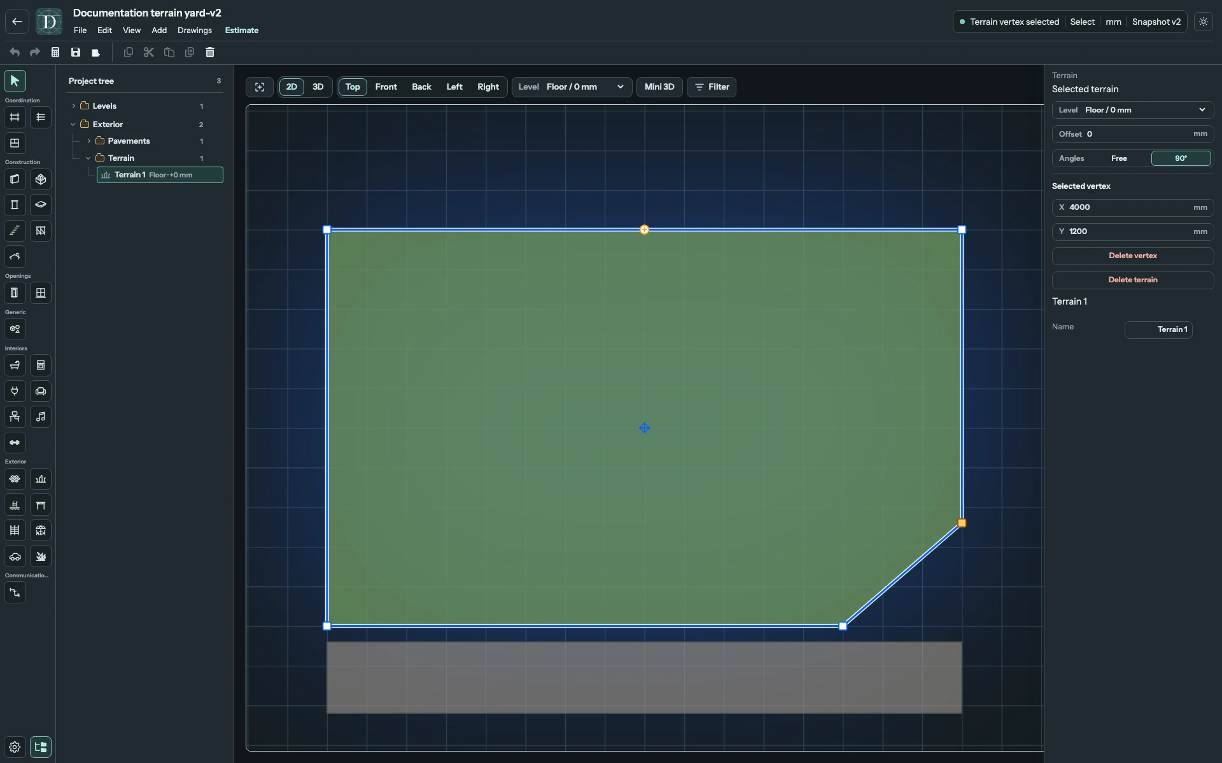The image size is (1222, 763).
Task: Select the door opening tool
Action: tap(15, 293)
